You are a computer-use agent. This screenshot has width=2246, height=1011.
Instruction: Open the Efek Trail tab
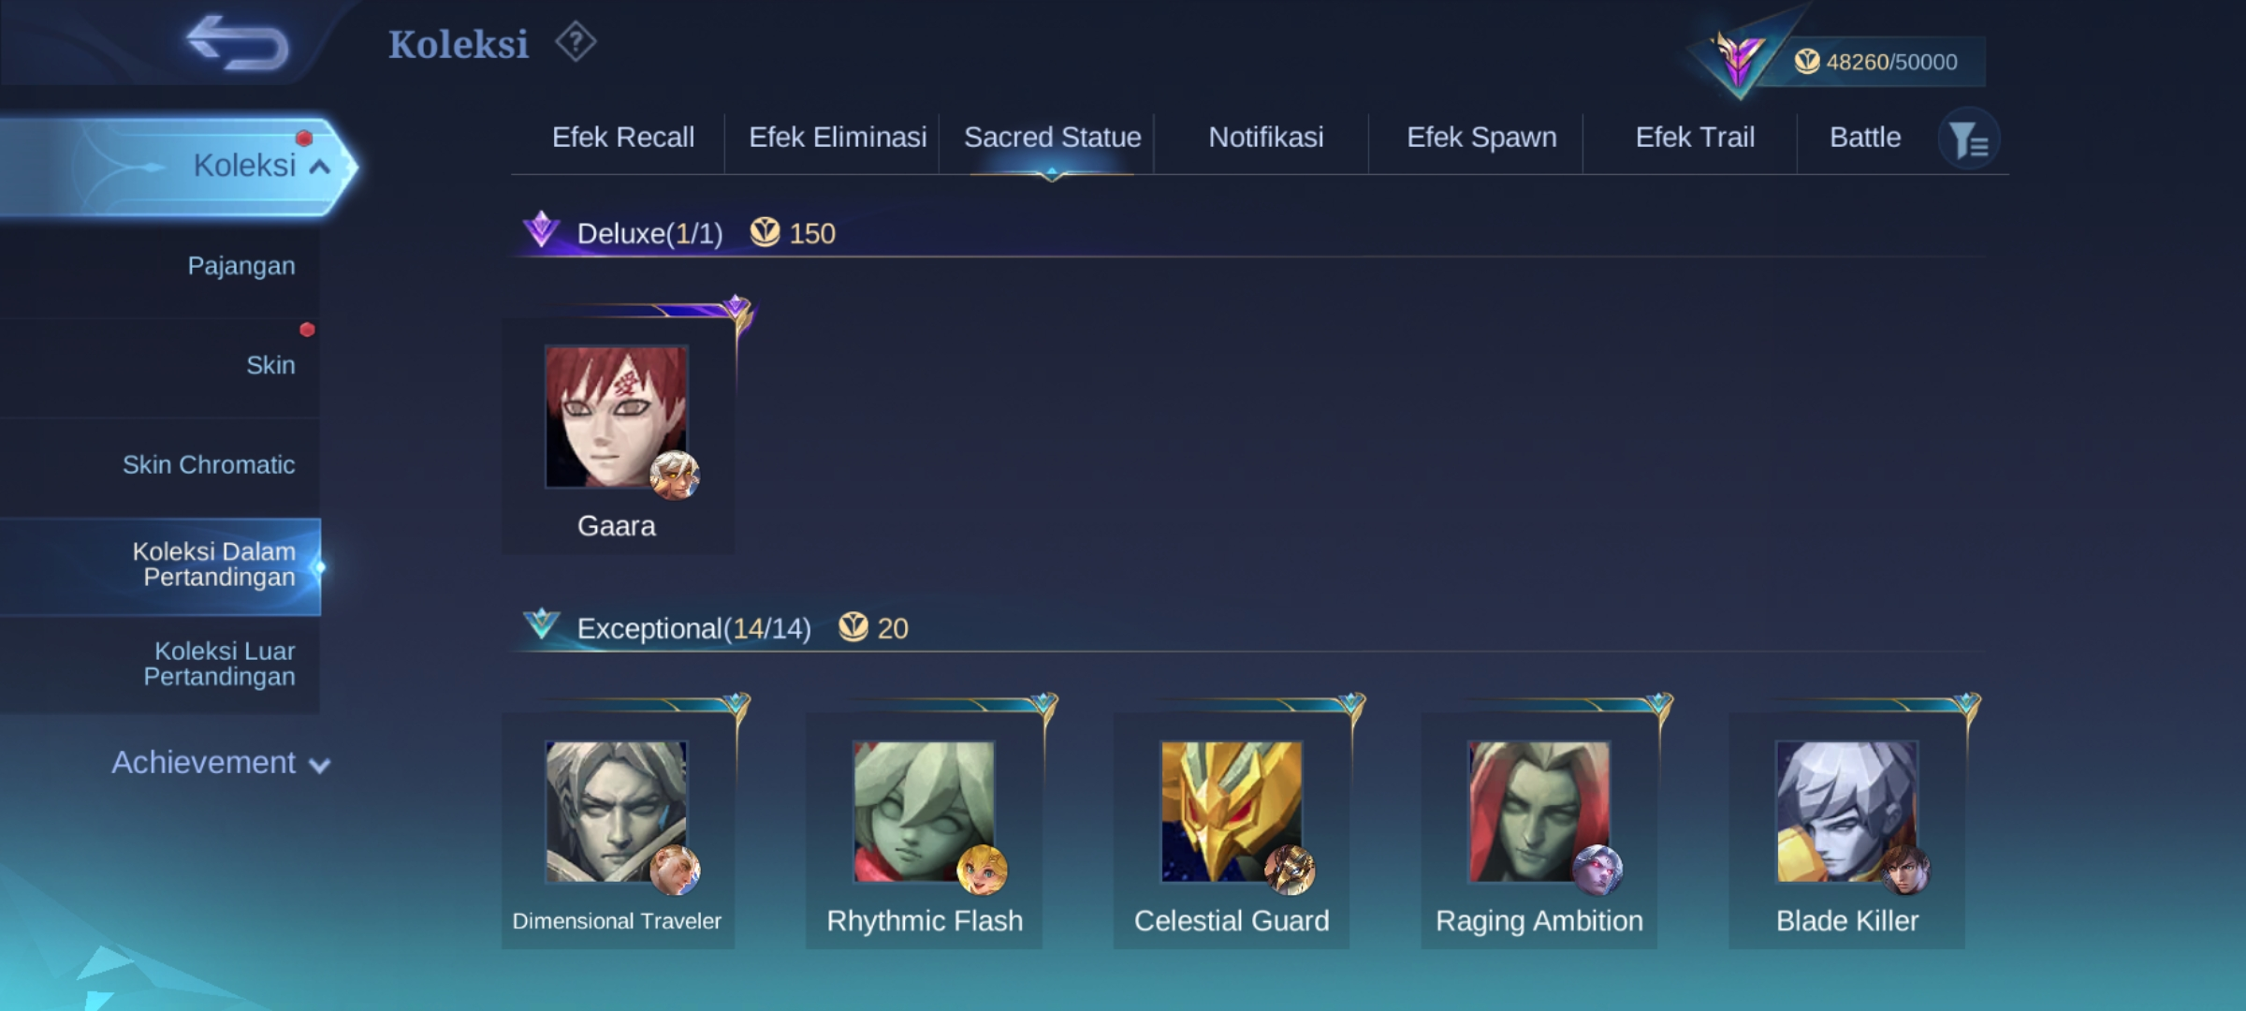pyautogui.click(x=1695, y=138)
